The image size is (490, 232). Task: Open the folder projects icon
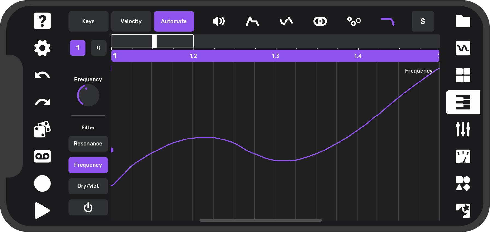(463, 21)
